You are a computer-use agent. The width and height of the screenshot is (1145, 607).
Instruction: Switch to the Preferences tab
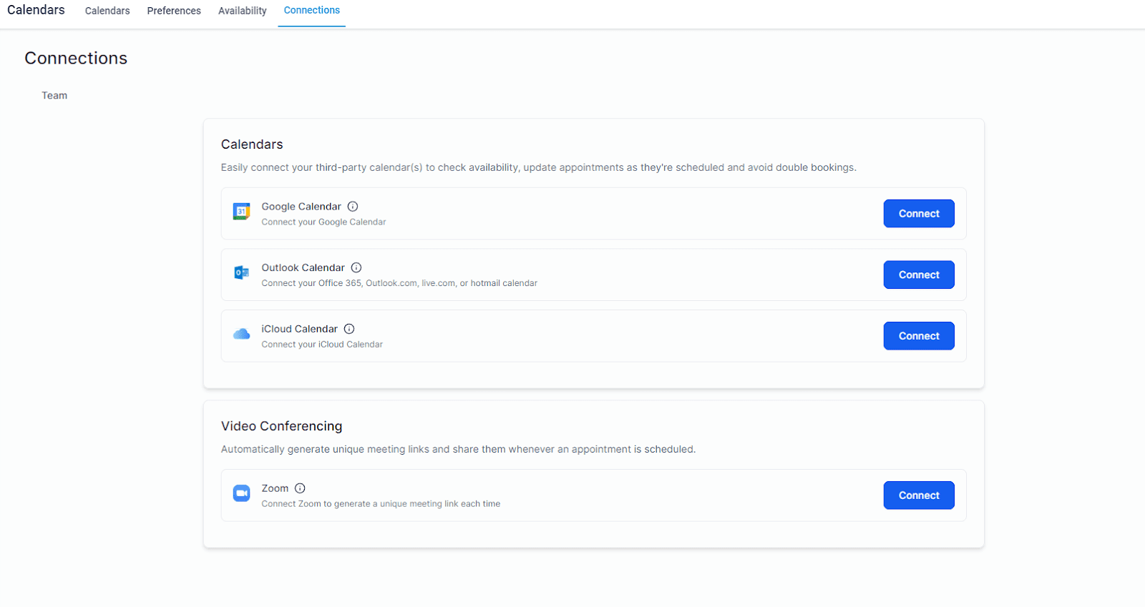pyautogui.click(x=174, y=11)
